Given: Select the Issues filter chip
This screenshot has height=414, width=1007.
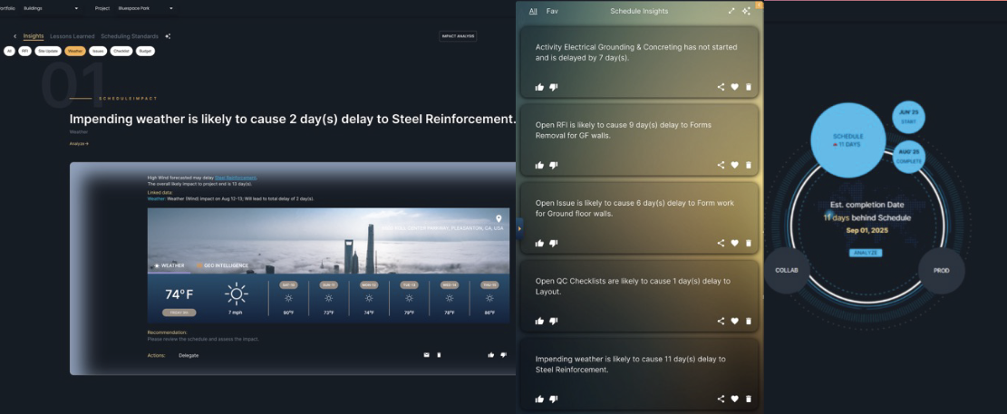Looking at the screenshot, I should pos(98,51).
